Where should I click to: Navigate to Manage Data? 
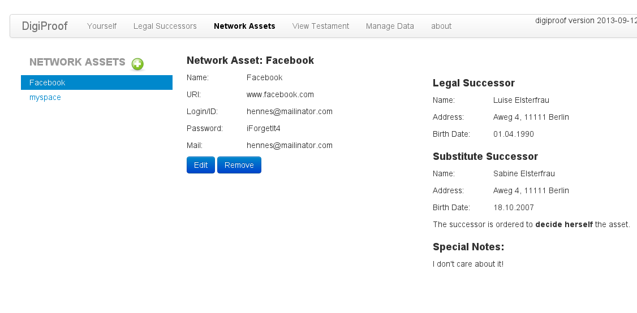(x=390, y=26)
